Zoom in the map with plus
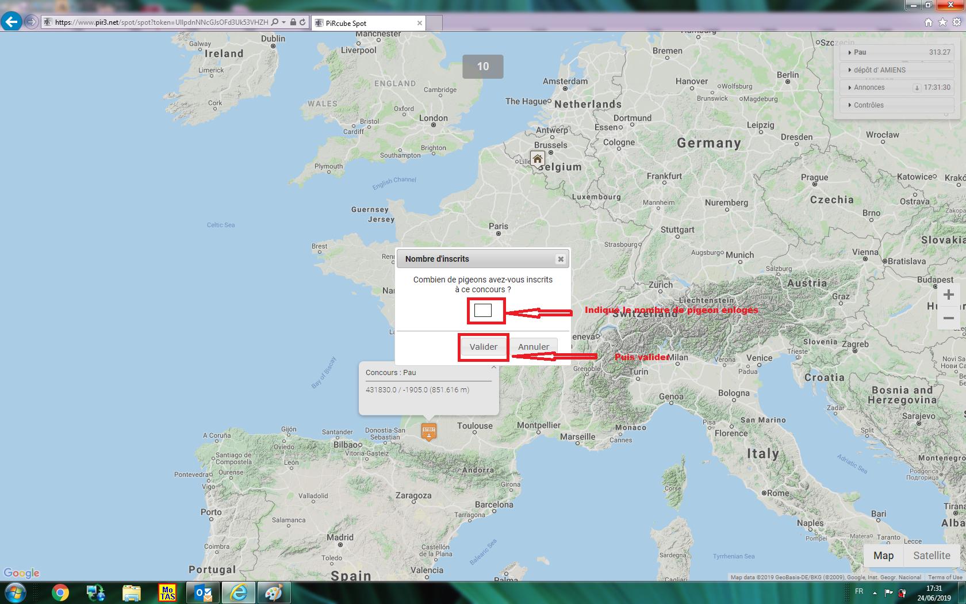Screen dimensions: 966x604 (x=949, y=295)
